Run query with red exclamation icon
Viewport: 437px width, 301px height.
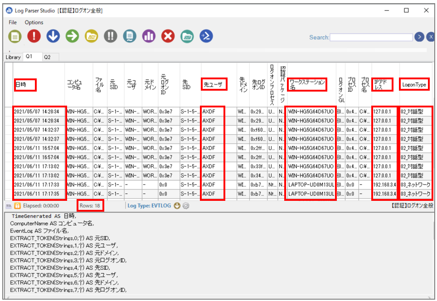click(x=34, y=36)
